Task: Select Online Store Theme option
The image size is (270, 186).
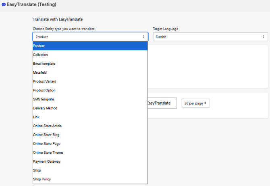Action: point(48,153)
